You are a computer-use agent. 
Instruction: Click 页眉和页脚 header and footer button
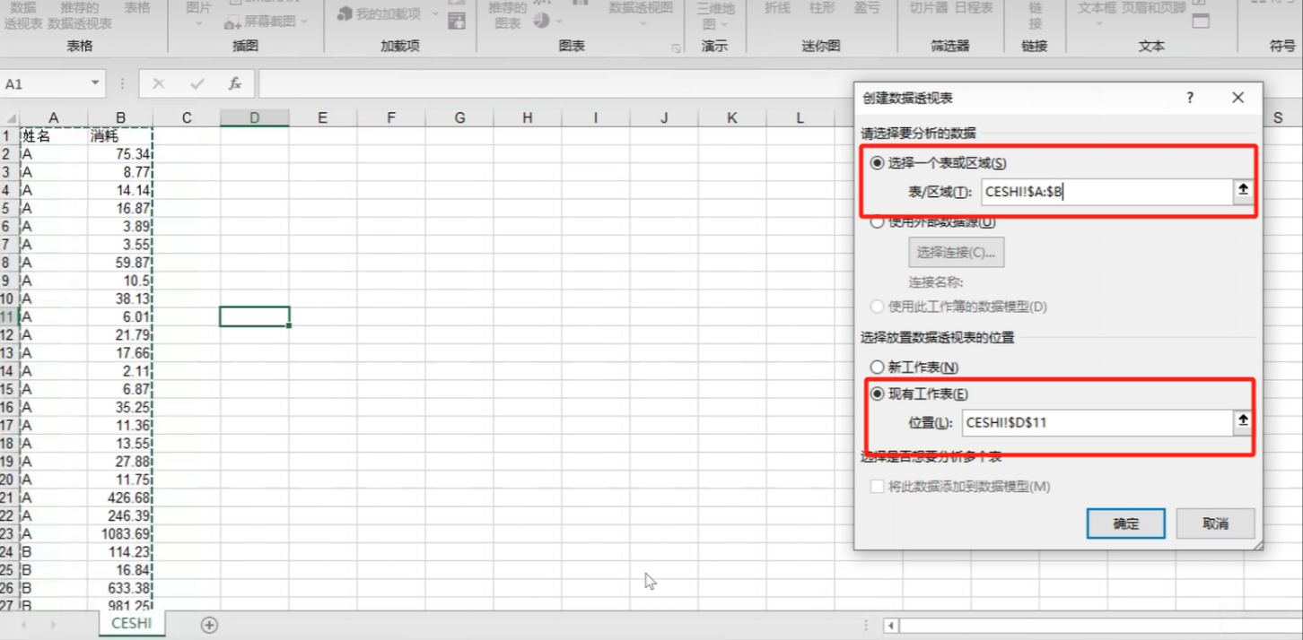1154,7
